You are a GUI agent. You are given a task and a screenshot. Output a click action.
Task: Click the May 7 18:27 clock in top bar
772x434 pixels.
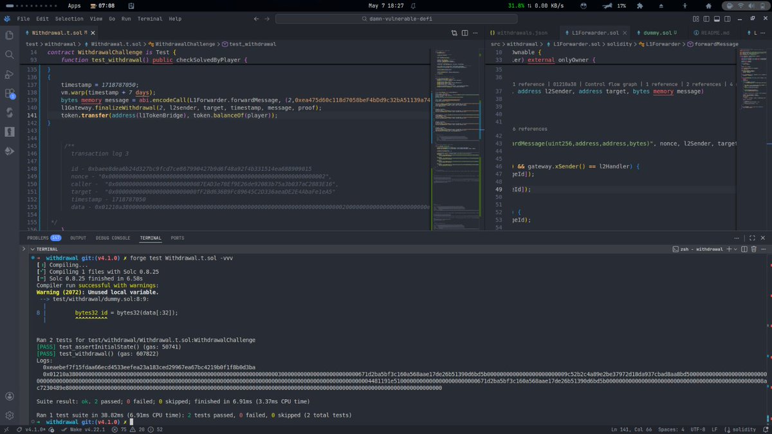385,5
